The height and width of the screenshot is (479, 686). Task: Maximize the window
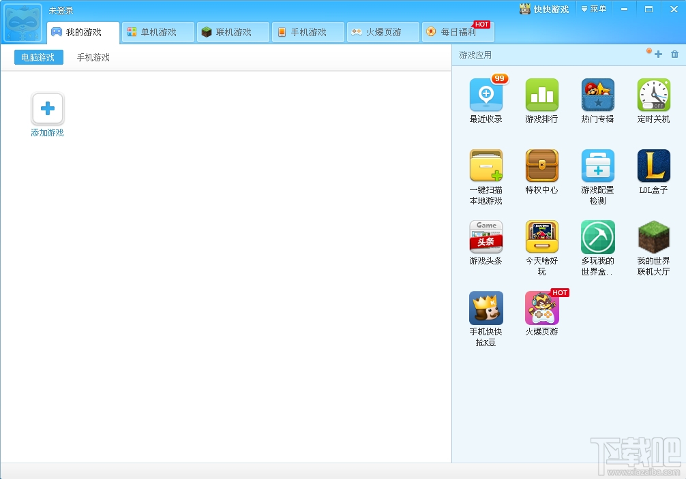point(648,9)
